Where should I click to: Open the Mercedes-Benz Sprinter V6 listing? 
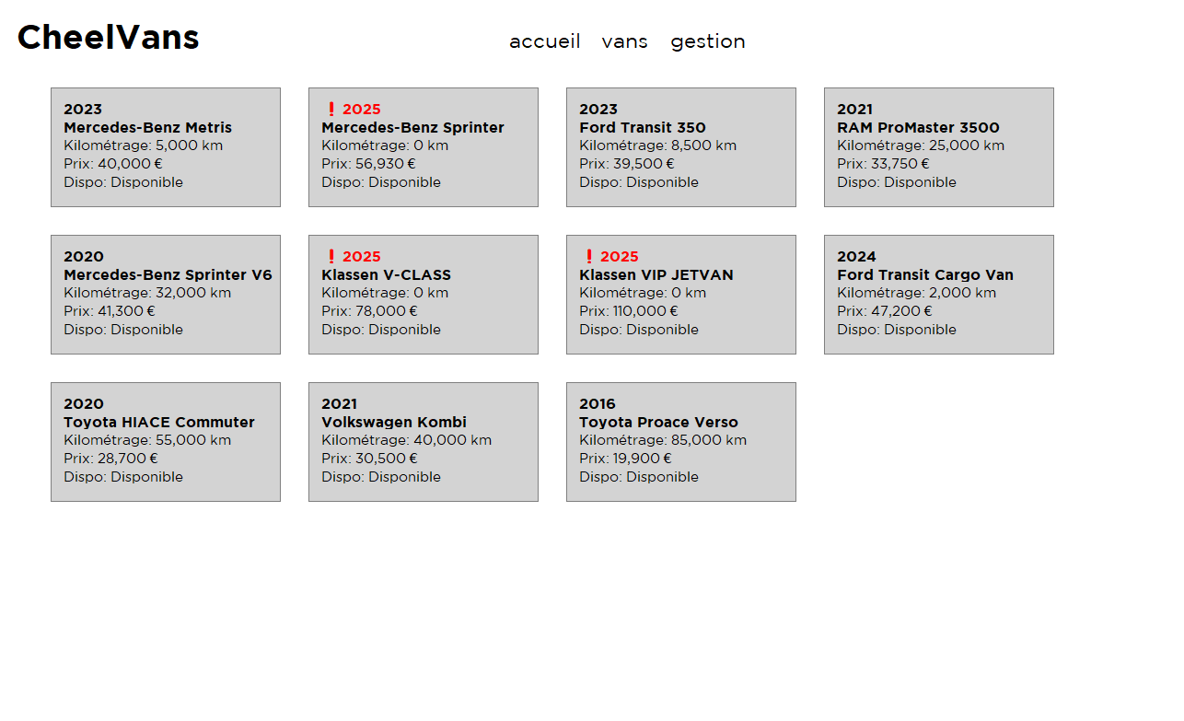166,295
